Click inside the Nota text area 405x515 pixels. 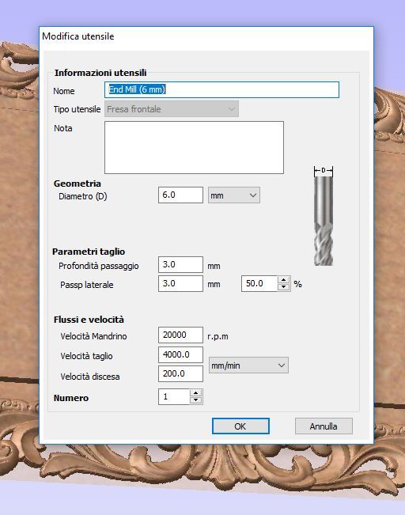194,147
